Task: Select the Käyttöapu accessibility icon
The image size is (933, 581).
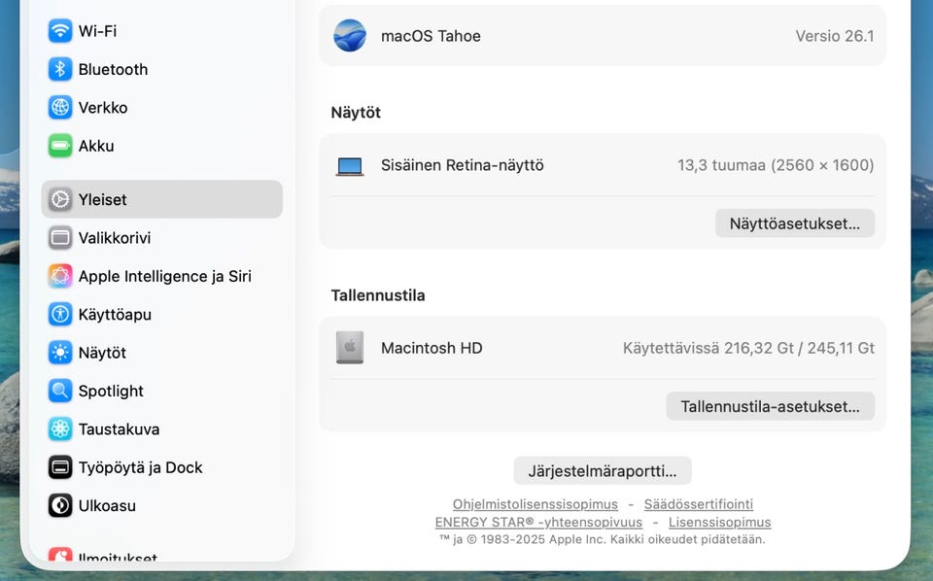Action: click(60, 315)
